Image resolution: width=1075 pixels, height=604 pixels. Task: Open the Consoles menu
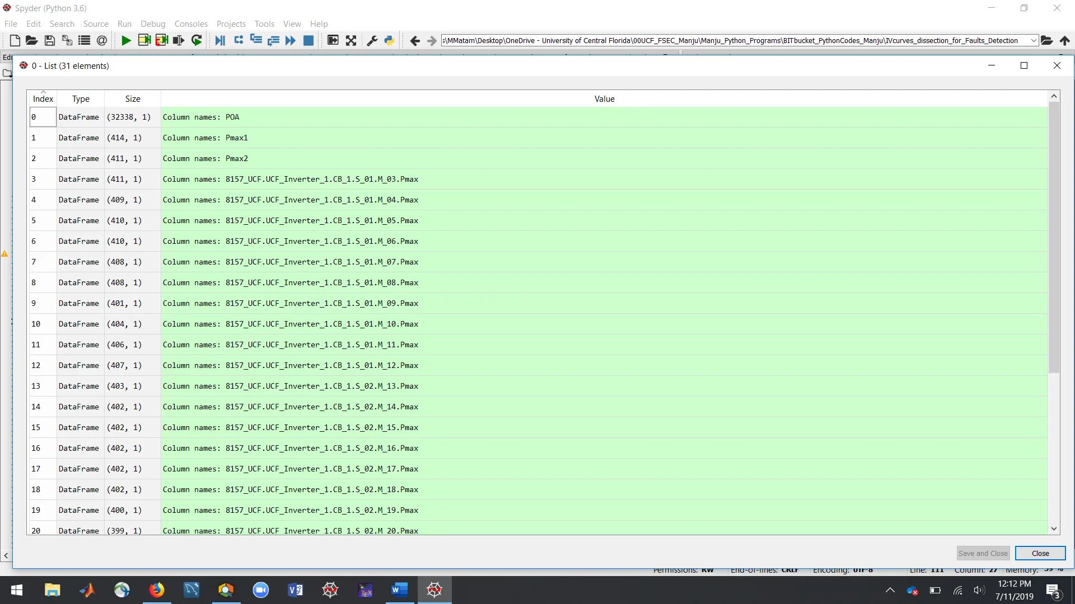click(190, 24)
